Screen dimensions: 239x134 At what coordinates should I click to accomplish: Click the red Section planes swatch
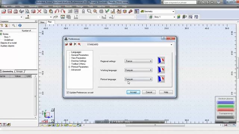click(x=226, y=110)
